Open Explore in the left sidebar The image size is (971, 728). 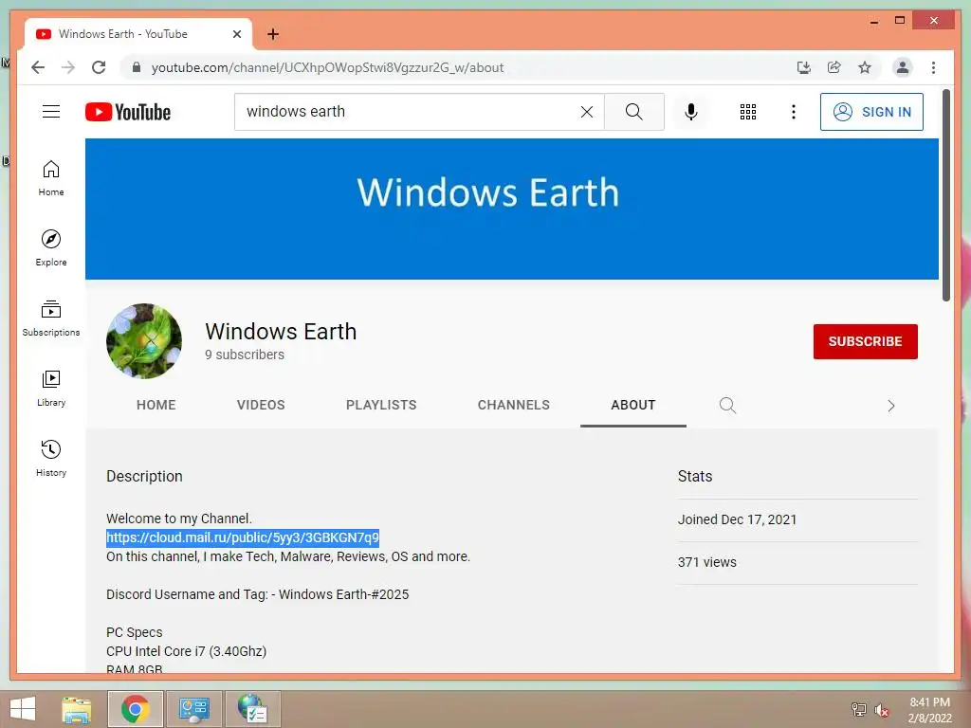click(51, 248)
